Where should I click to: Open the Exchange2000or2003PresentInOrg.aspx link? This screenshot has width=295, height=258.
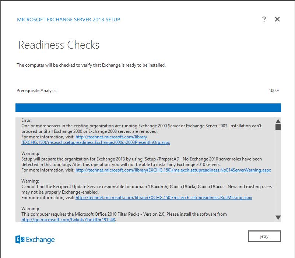click(x=96, y=140)
